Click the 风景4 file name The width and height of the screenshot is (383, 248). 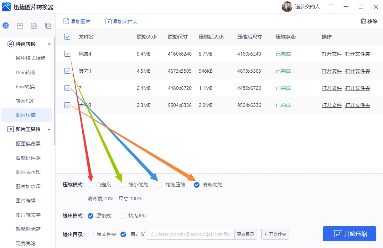point(85,54)
